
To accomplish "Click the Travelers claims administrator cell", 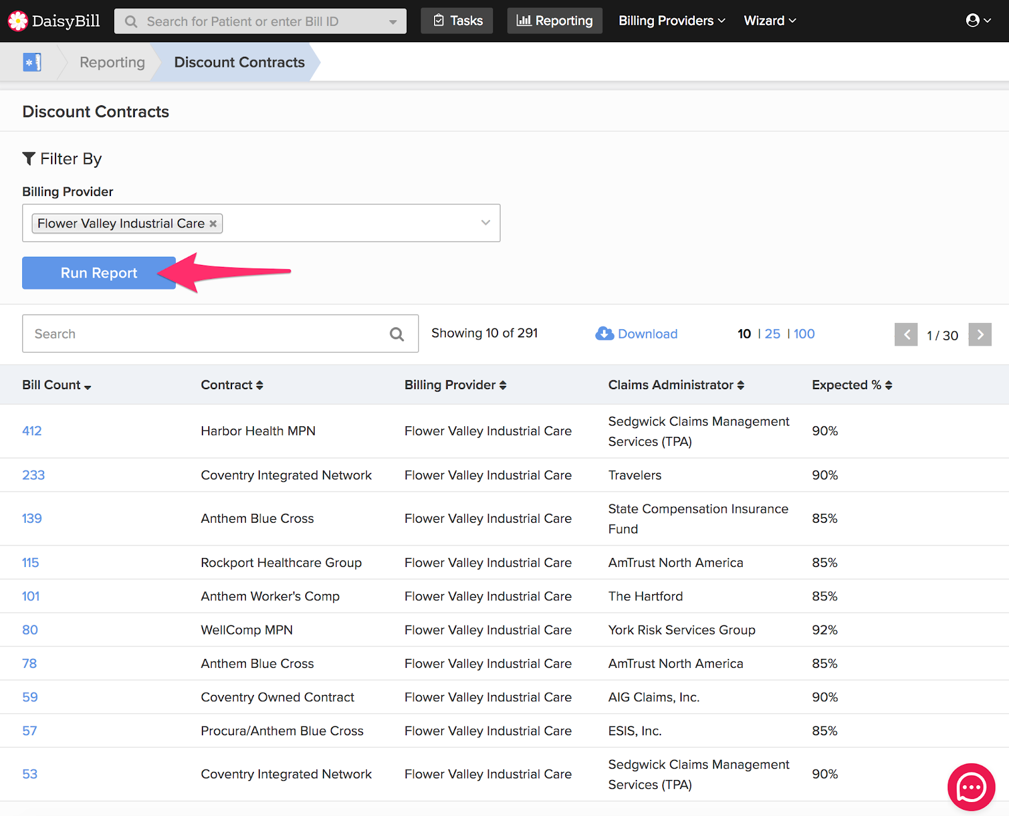I will pyautogui.click(x=635, y=475).
